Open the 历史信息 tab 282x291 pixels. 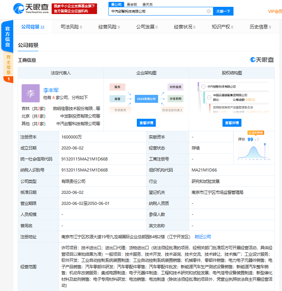[x=260, y=27]
